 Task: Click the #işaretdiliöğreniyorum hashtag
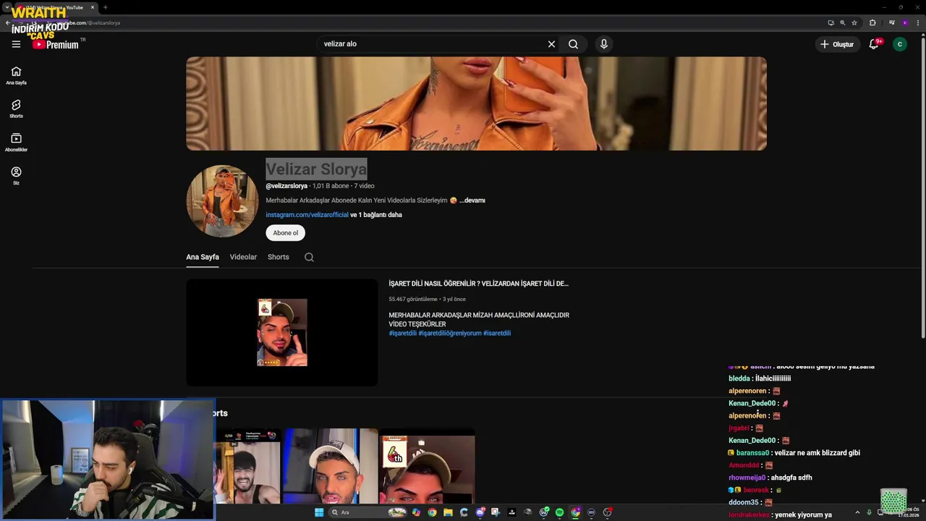tap(450, 334)
